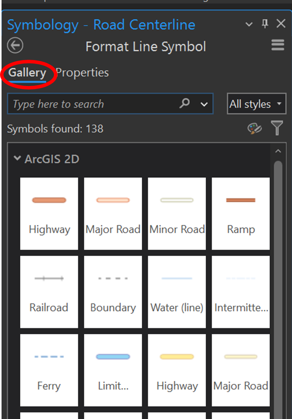Open the All styles dropdown
The width and height of the screenshot is (292, 419).
(x=256, y=104)
